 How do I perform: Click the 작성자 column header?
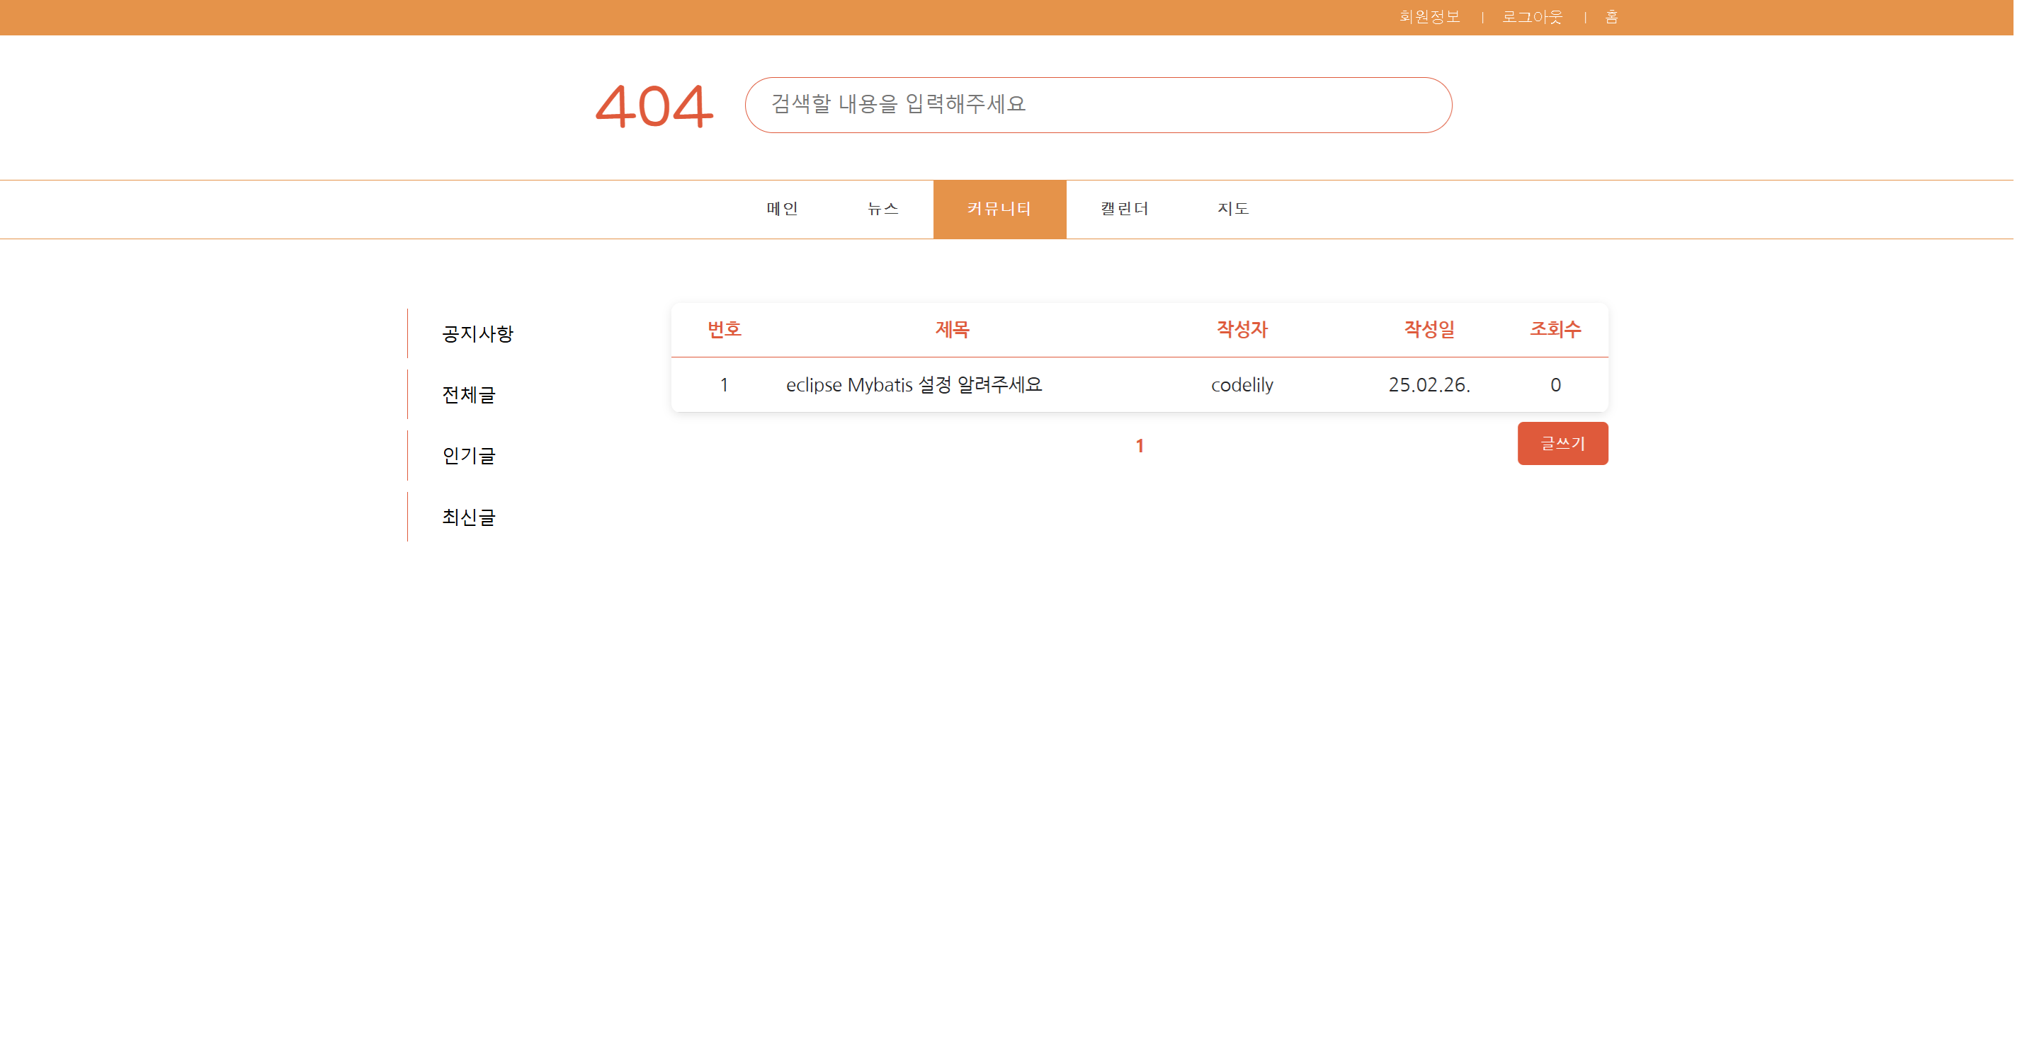pos(1242,330)
